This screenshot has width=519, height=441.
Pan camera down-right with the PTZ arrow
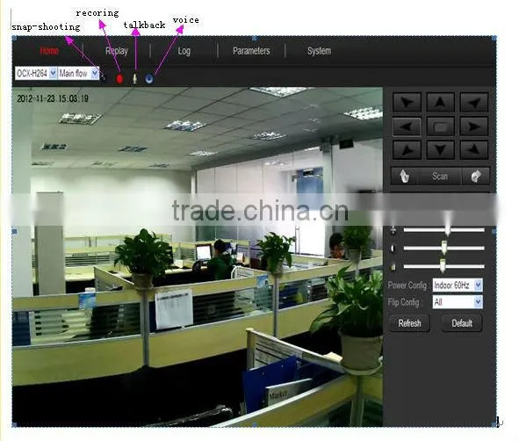tap(473, 150)
